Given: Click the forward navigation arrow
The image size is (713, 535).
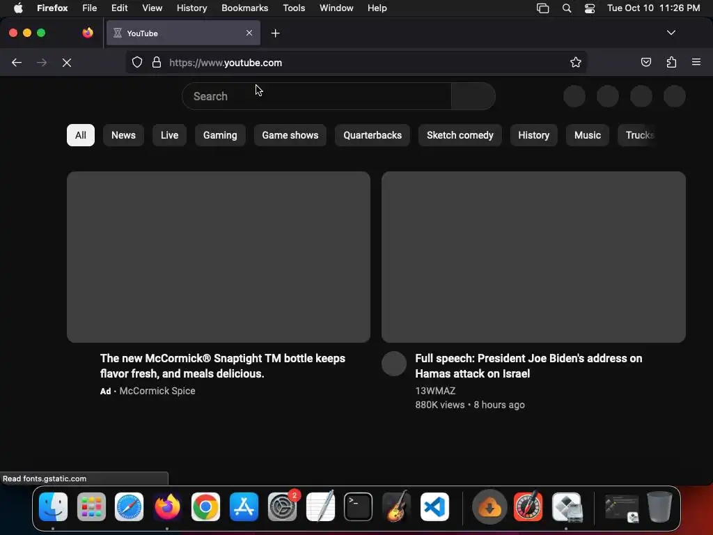Looking at the screenshot, I should pyautogui.click(x=42, y=62).
